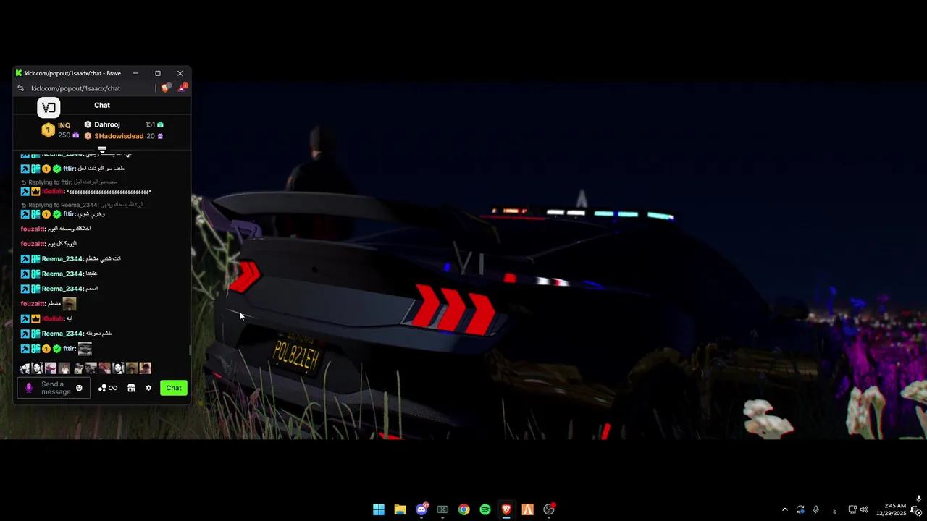Click the Brave Rewards triangle icon
This screenshot has height=521, width=927.
183,88
